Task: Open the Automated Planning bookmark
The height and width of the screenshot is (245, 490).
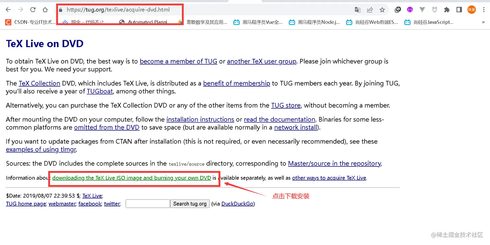Action: click(x=143, y=22)
